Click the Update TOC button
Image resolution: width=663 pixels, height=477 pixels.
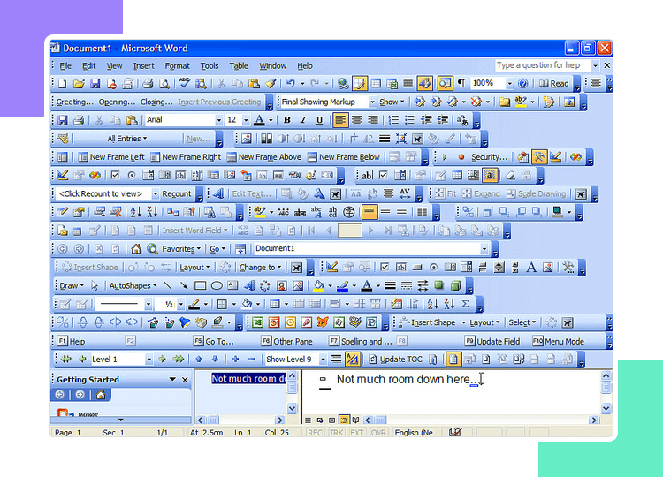(395, 360)
